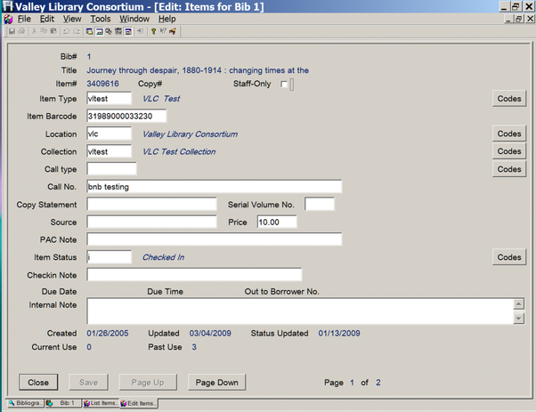Click the Item Type field containing vltest
This screenshot has height=412, width=536.
click(x=109, y=99)
